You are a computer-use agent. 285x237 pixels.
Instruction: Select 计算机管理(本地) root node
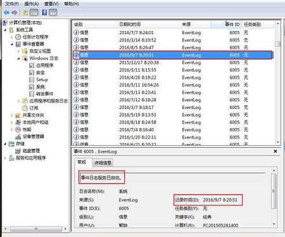click(x=25, y=23)
